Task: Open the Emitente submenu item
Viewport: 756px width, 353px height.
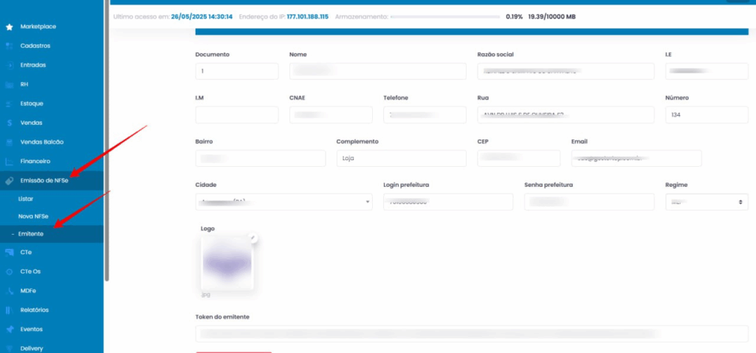Action: [x=31, y=233]
